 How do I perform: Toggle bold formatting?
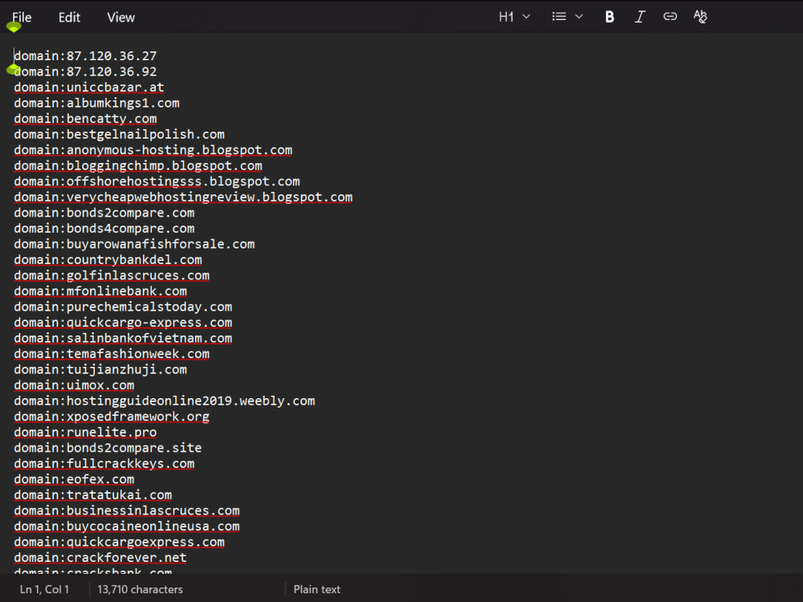(x=609, y=17)
